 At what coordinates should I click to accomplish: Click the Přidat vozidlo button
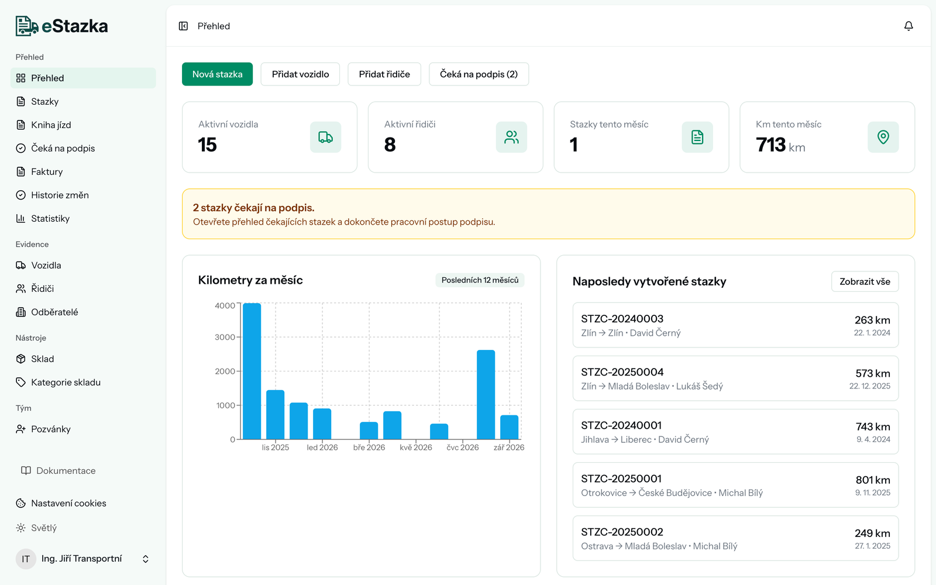300,74
